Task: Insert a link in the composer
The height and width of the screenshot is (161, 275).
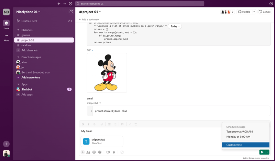Action: click(x=102, y=124)
